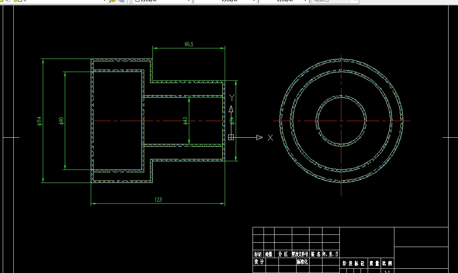Select the 处数 title block cell
458x273 pixels.
click(x=269, y=254)
